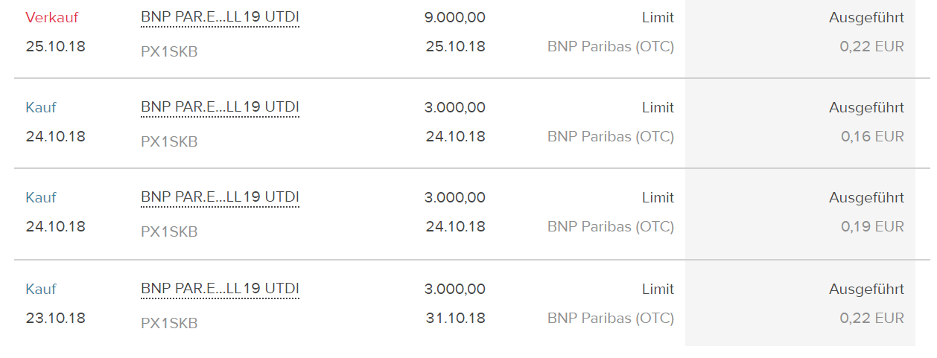
Task: Click BNP Paribas (OTC) in the Verkauf row
Action: (610, 46)
